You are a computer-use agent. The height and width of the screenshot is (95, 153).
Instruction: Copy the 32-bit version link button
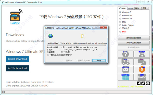[x=134, y=38]
